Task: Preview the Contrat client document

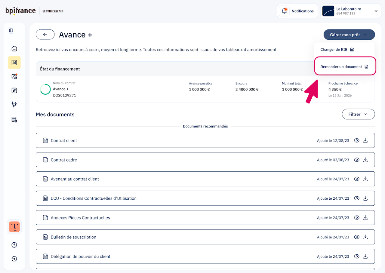Action: point(357,140)
